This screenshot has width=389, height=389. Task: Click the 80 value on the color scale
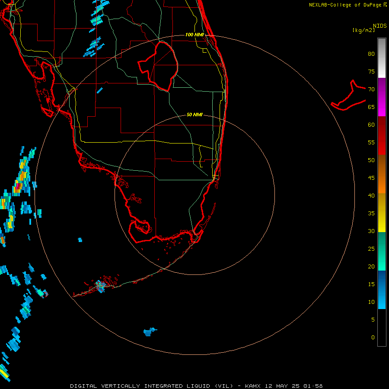[371, 54]
